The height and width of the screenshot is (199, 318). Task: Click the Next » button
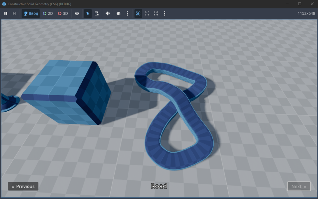click(x=299, y=186)
